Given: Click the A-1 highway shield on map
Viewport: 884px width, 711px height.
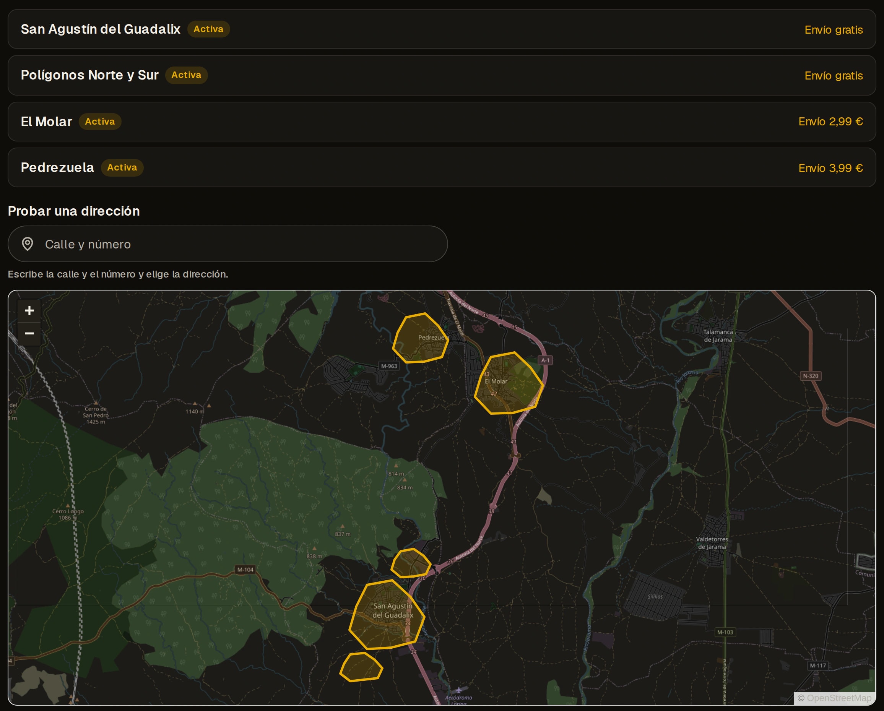Looking at the screenshot, I should [545, 360].
